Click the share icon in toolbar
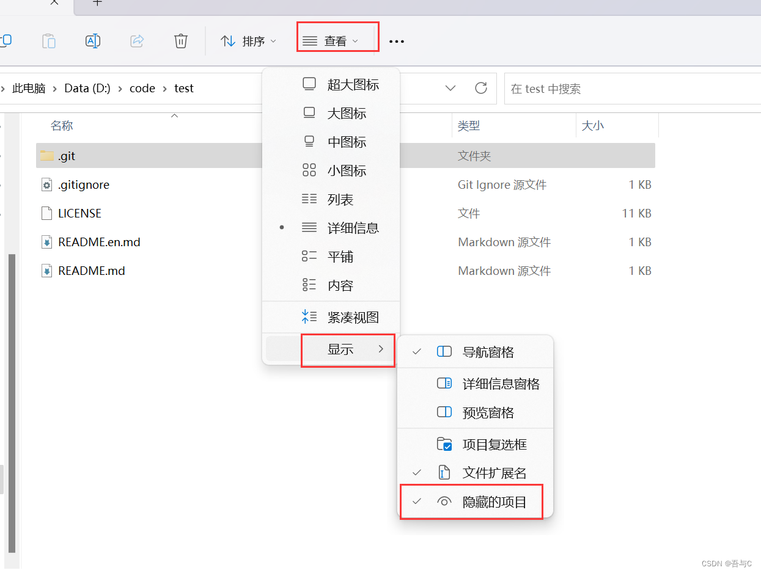This screenshot has width=761, height=573. pos(137,41)
